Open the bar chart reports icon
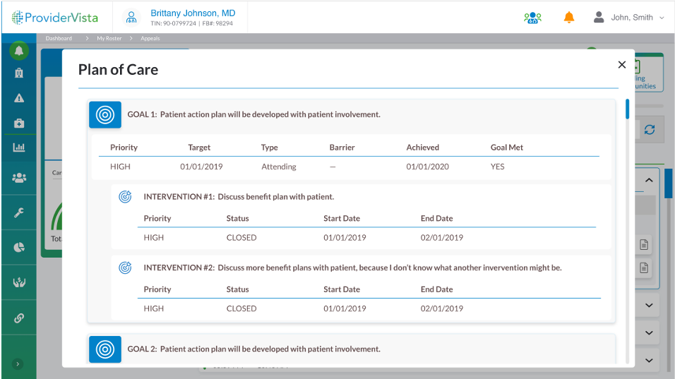675x379 pixels. pyautogui.click(x=18, y=148)
